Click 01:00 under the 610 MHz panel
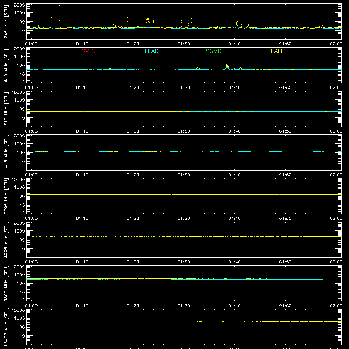349x349 pixels. click(31, 131)
